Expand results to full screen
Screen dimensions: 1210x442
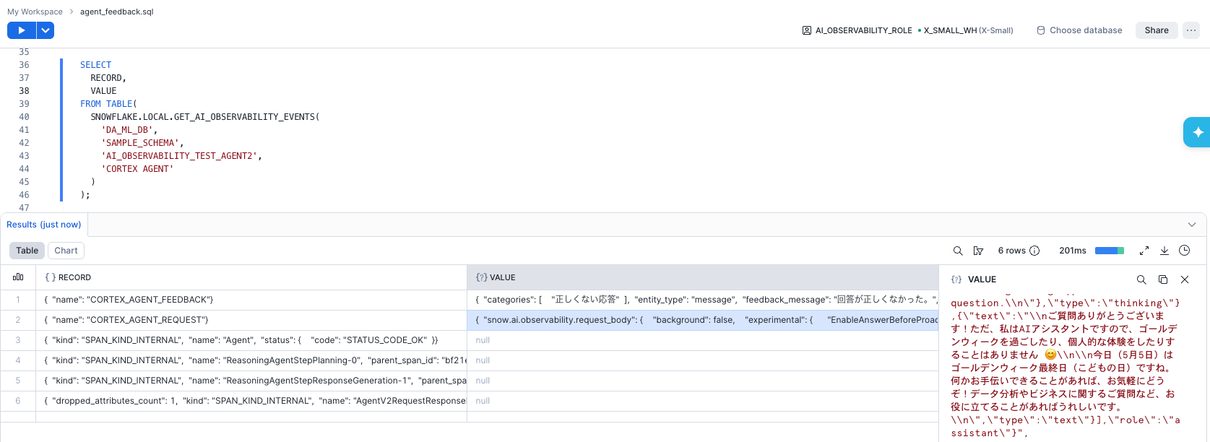[x=1144, y=251]
